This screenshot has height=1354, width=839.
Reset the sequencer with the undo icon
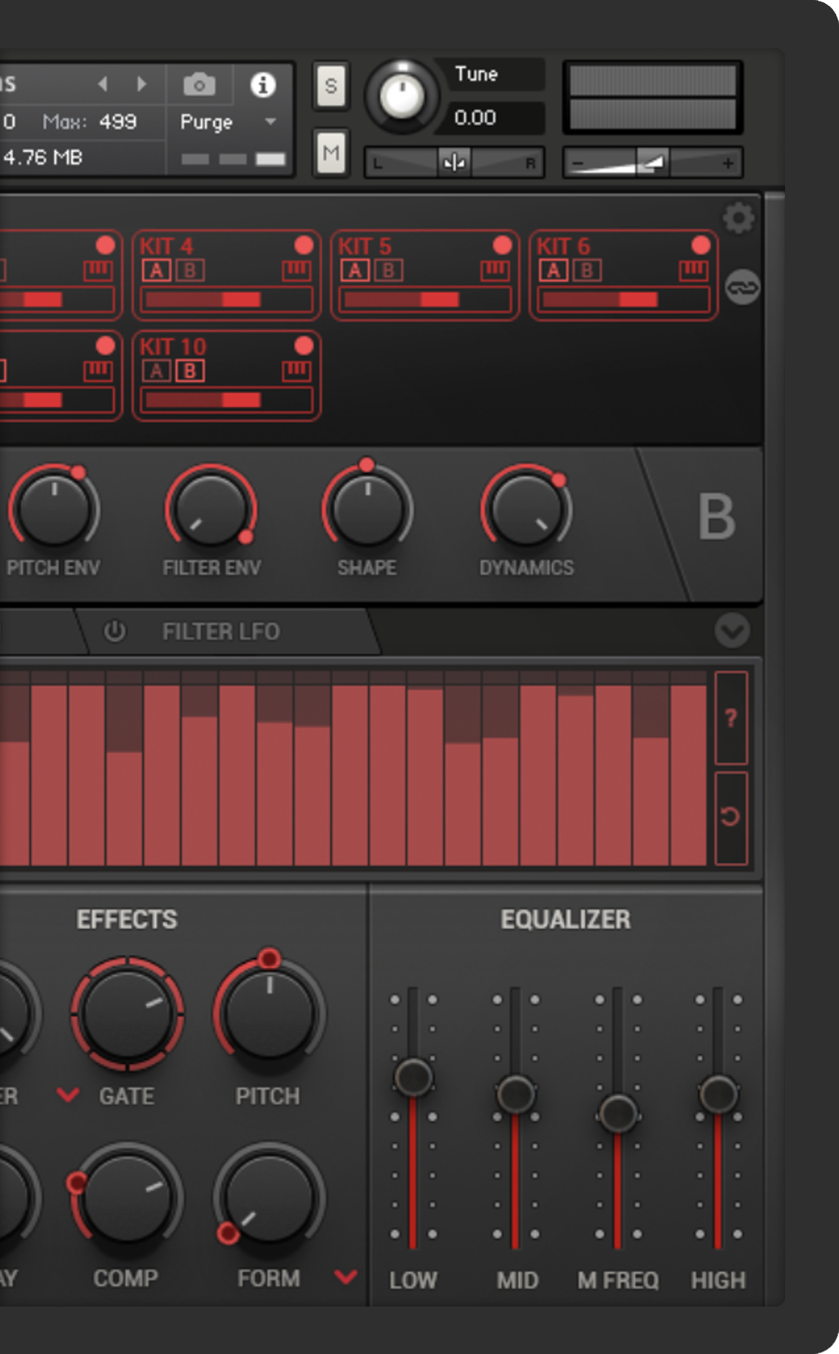tap(731, 818)
